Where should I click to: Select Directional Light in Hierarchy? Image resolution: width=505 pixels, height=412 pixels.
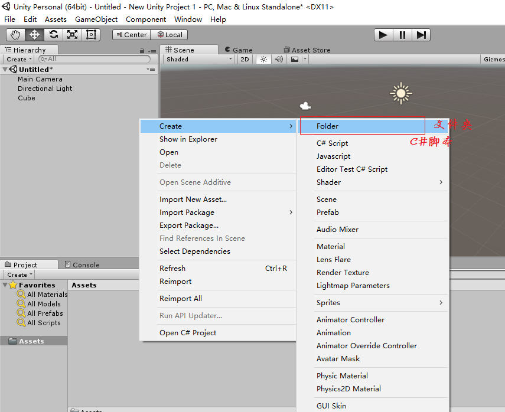coord(45,89)
